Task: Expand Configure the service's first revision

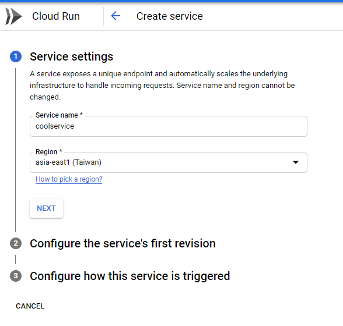Action: coord(123,243)
